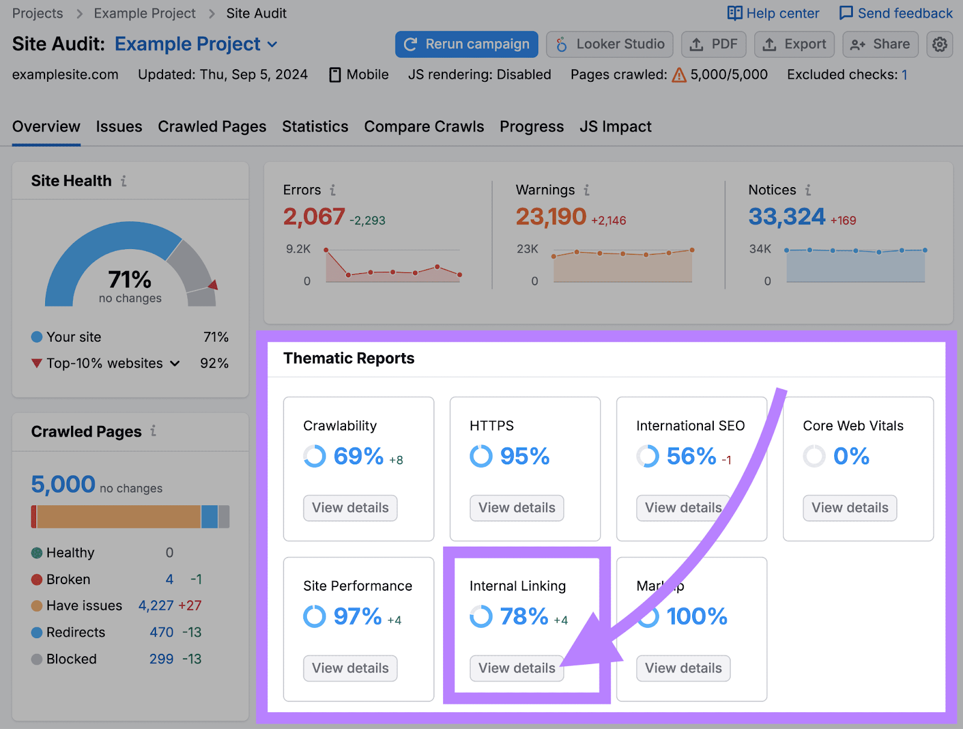View details for International SEO report
This screenshot has height=729, width=963.
click(683, 508)
